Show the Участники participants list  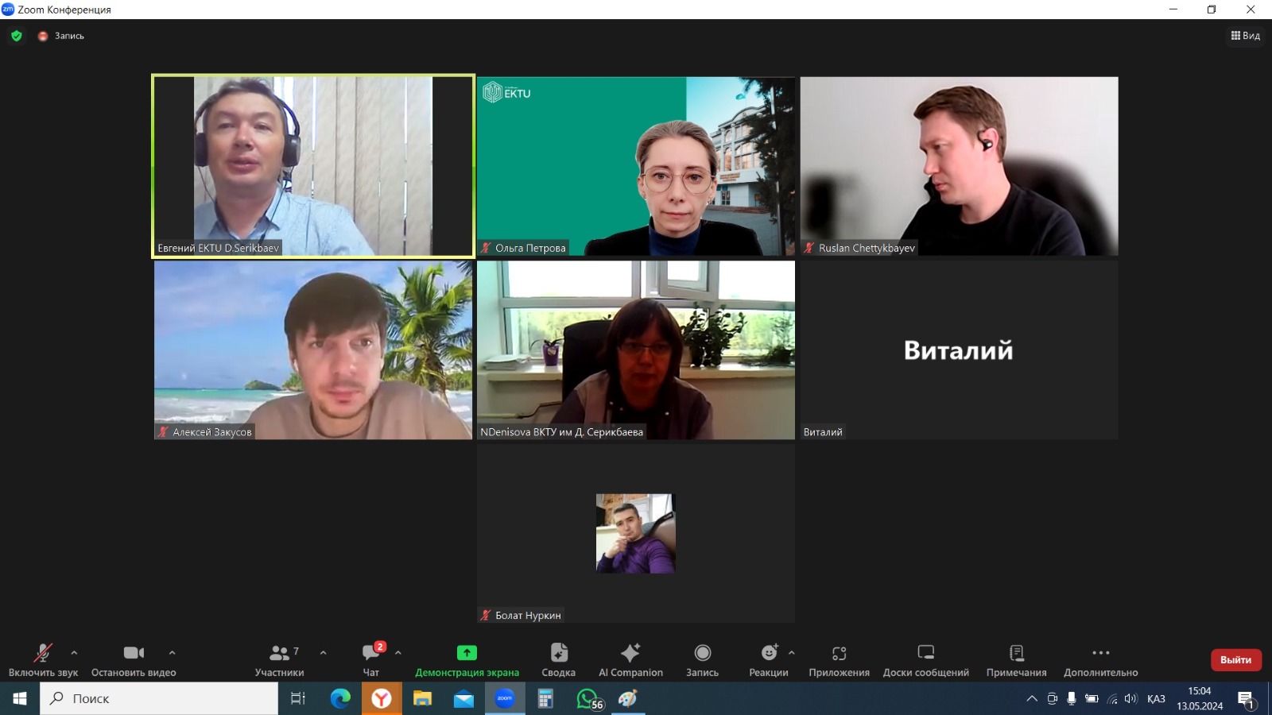coord(279,659)
